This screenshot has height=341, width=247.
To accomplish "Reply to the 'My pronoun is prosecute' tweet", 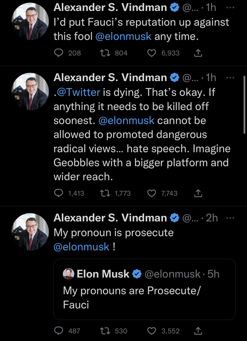I will click(x=59, y=331).
